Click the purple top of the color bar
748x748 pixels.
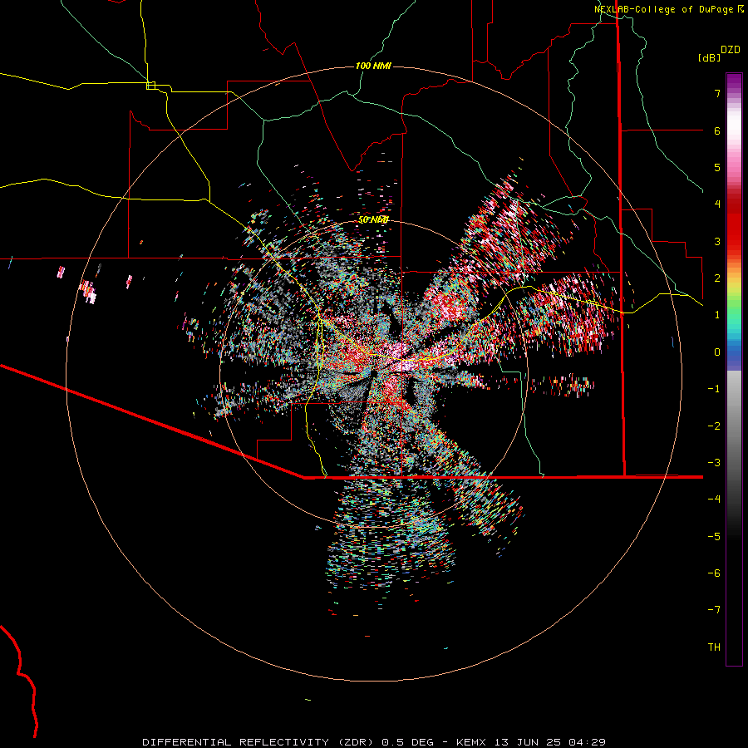734,81
